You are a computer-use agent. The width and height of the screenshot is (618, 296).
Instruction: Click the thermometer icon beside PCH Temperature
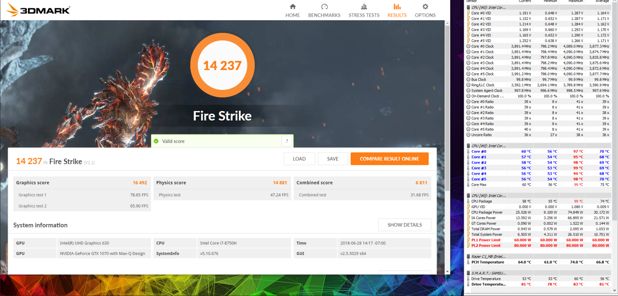click(468, 262)
